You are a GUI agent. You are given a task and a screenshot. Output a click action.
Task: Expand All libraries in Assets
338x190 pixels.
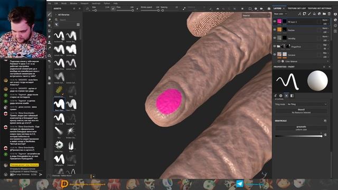click(x=56, y=15)
